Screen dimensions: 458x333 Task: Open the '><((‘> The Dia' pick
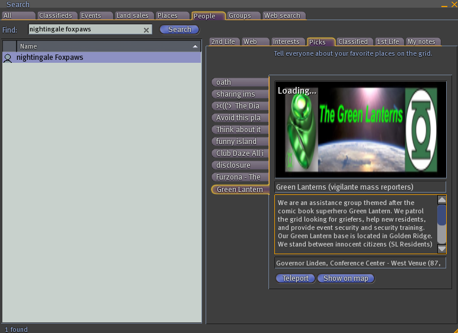click(x=240, y=106)
